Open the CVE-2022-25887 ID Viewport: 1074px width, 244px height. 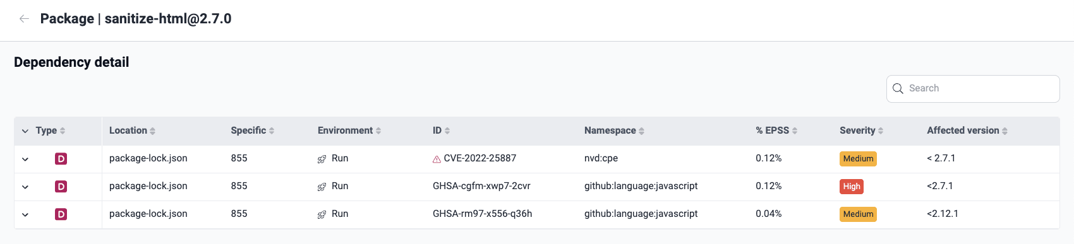click(x=480, y=158)
